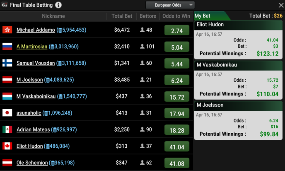Select the Eliot Hudon bet card
This screenshot has width=285, height=171.
point(238,40)
